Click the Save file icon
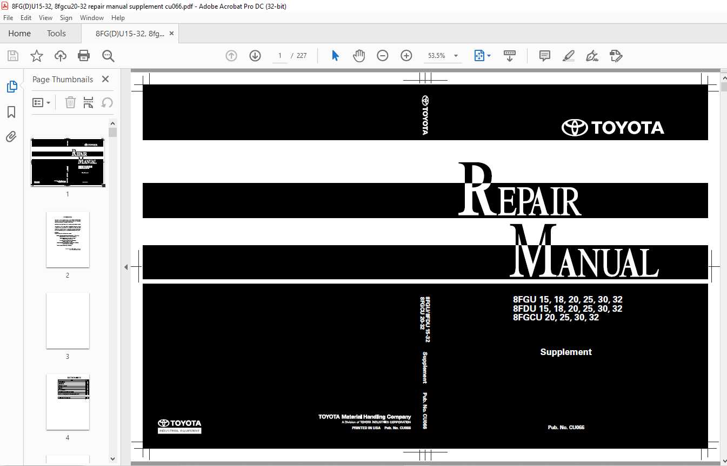Screen dimensions: 727x466 [13, 56]
